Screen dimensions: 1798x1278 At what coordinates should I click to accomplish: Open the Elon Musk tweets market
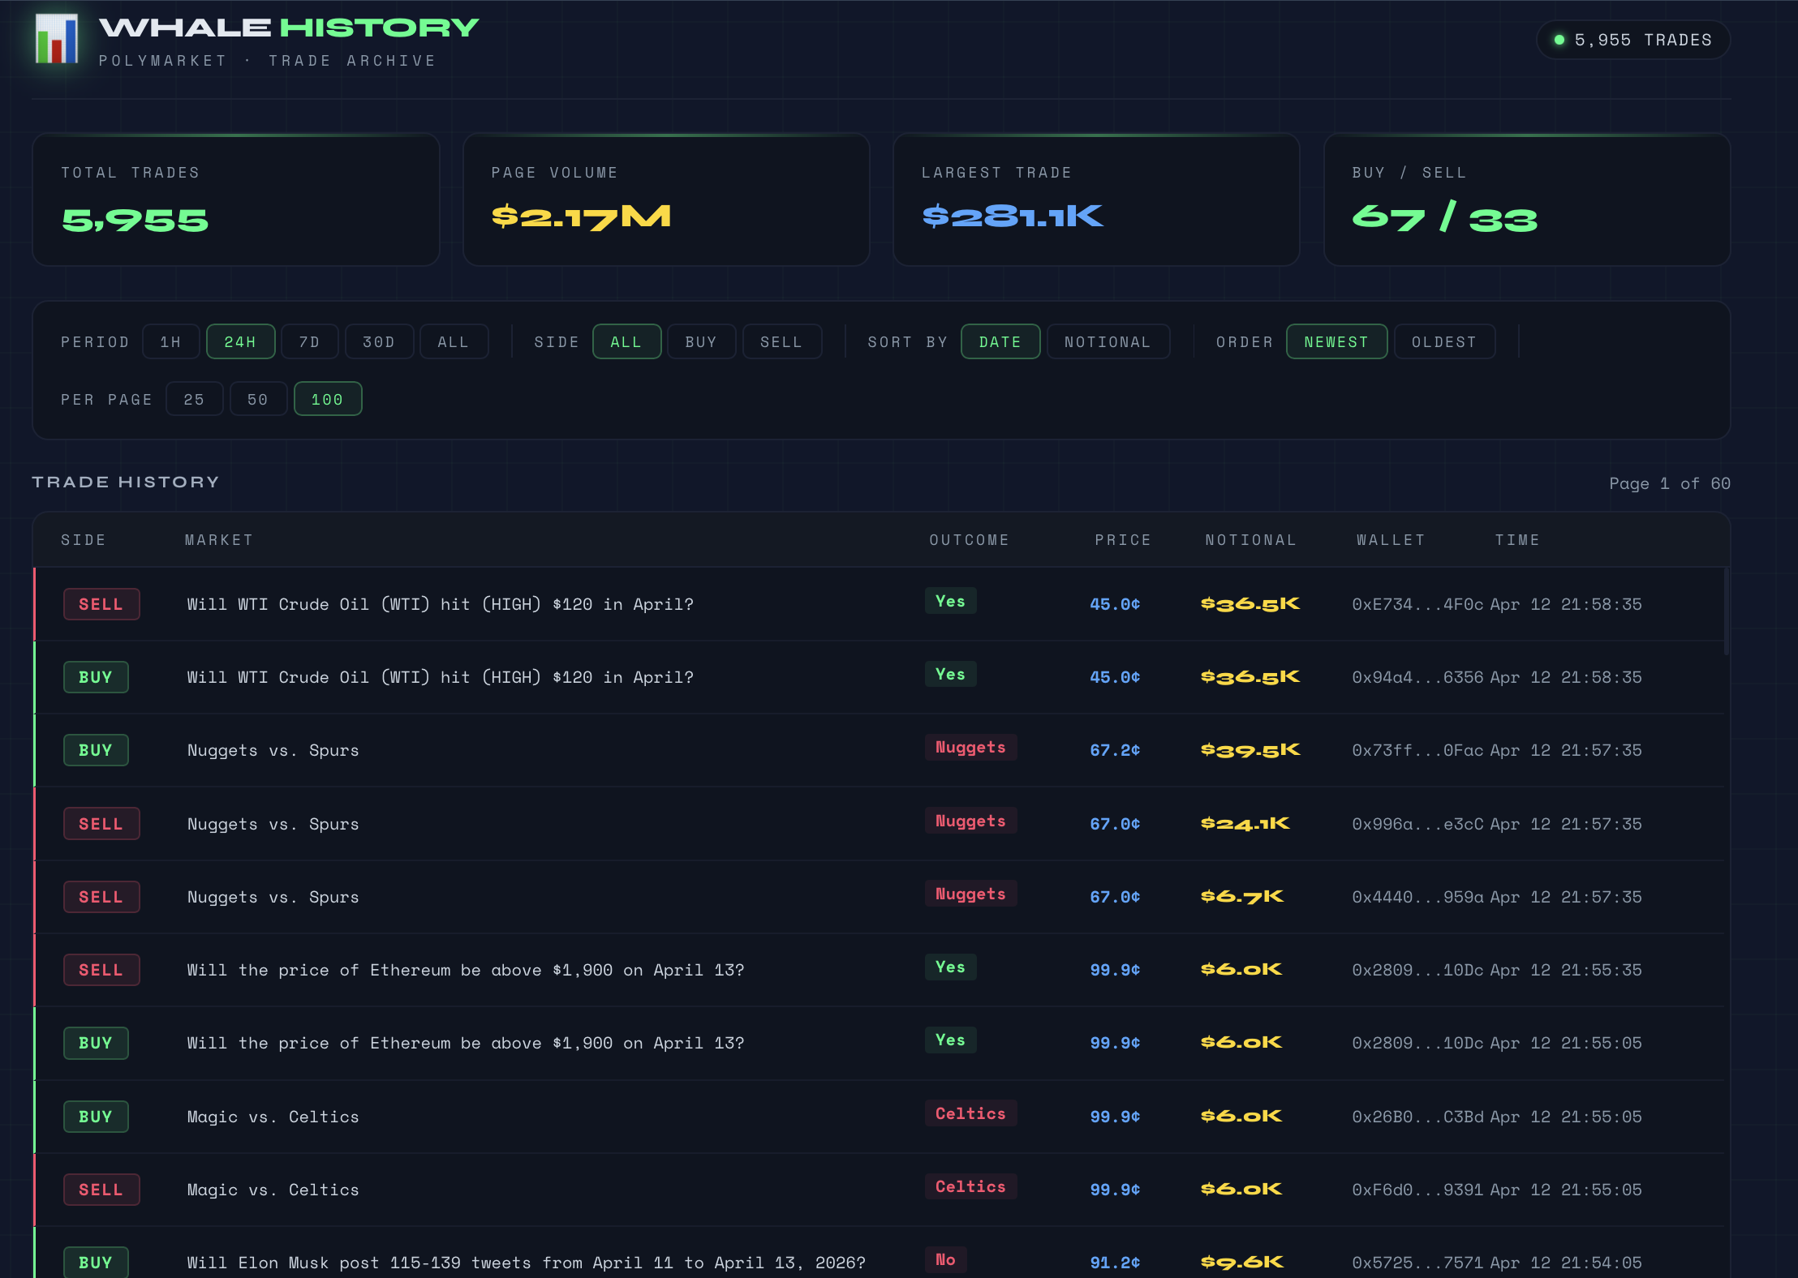[526, 1263]
